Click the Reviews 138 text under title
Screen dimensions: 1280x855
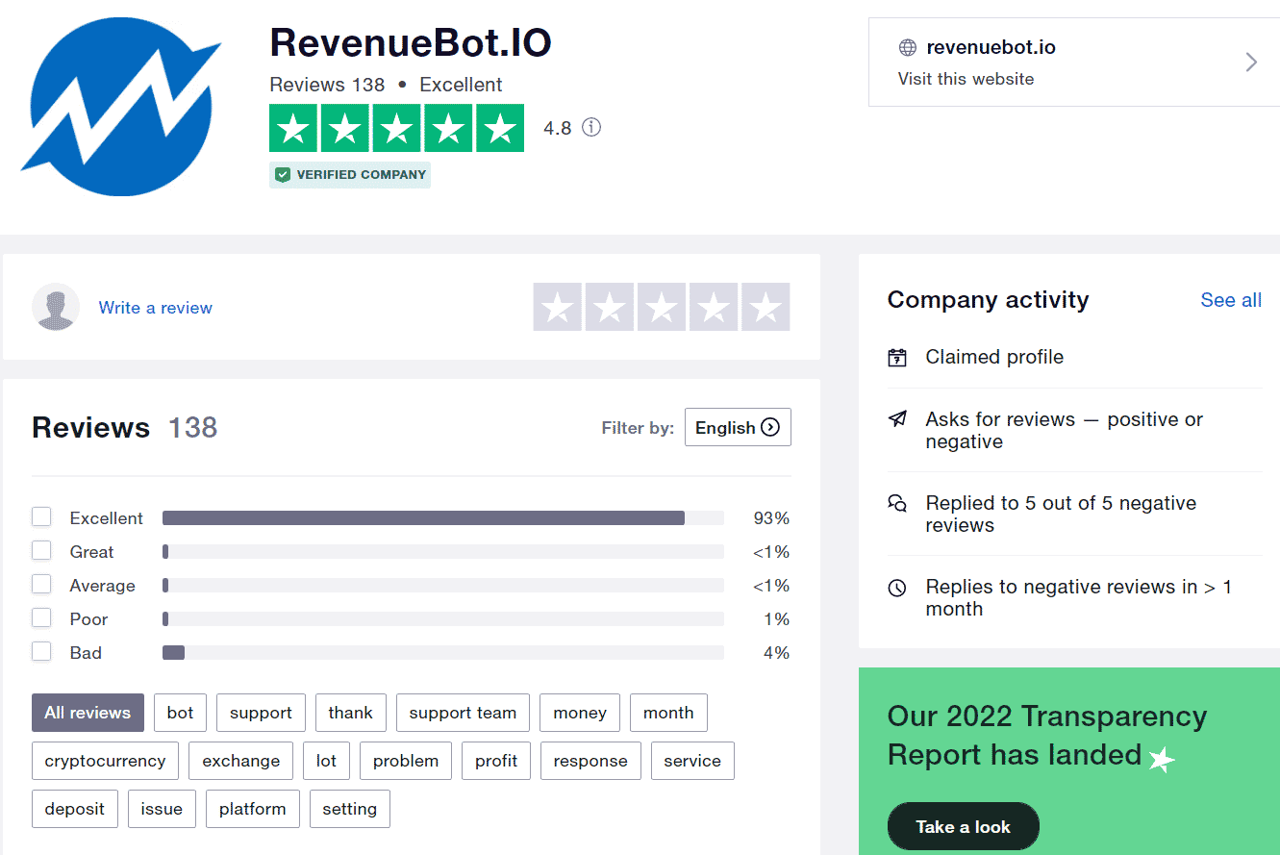[x=327, y=85]
